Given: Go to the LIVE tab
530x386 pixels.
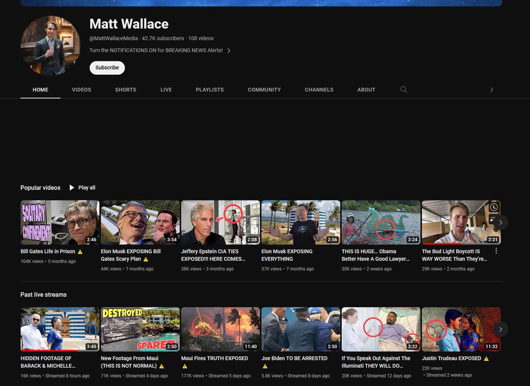Looking at the screenshot, I should (x=166, y=90).
